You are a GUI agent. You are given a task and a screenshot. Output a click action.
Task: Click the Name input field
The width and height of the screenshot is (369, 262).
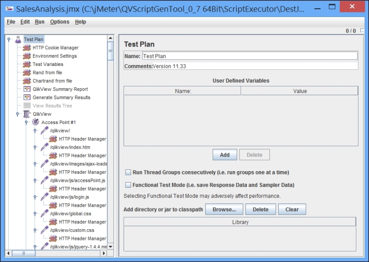250,56
